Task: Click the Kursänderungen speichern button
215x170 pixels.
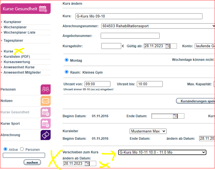Action: pyautogui.click(x=195, y=101)
